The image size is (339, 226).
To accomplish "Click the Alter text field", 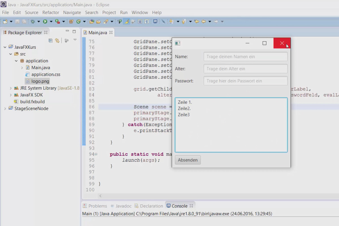I will 245,69.
